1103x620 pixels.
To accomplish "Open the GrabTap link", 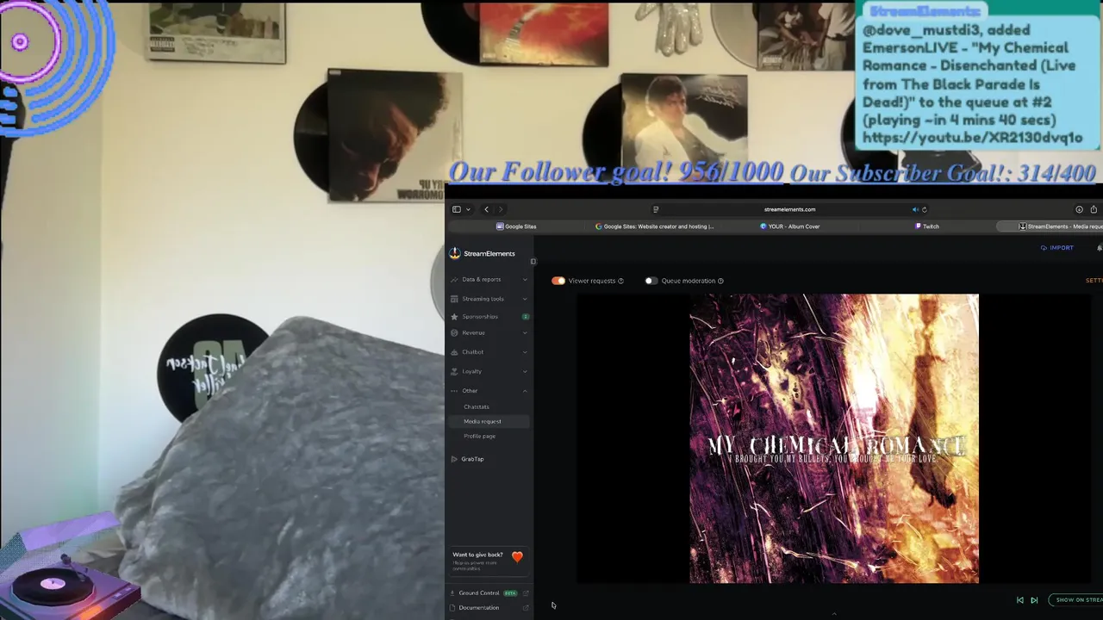I will pyautogui.click(x=472, y=459).
